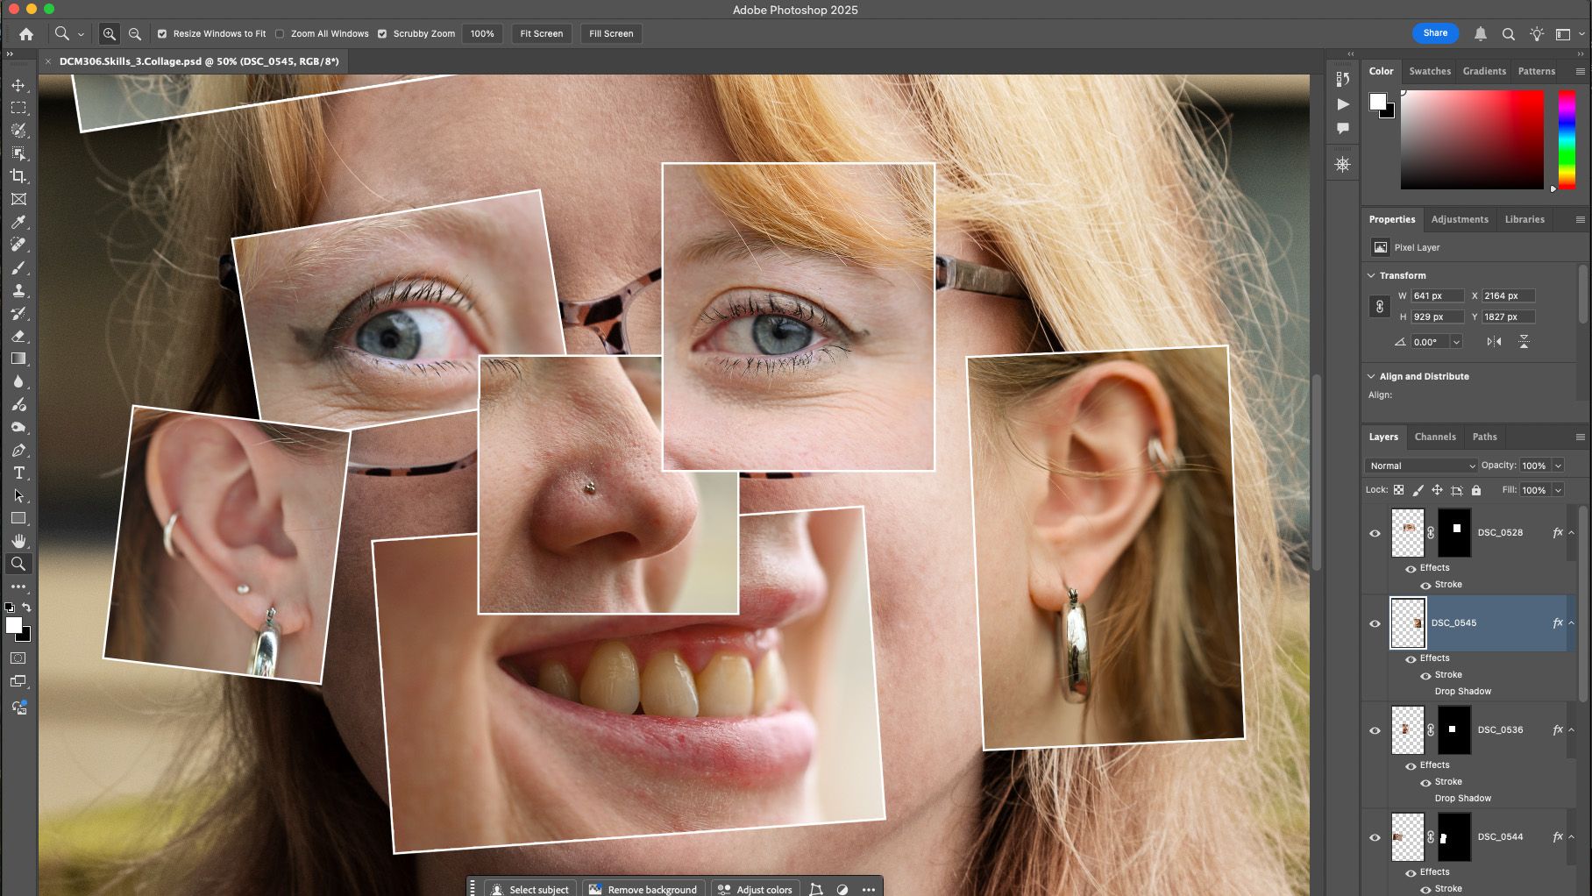Open the Zoom tool preset dropdown
1592x896 pixels.
coord(81,34)
